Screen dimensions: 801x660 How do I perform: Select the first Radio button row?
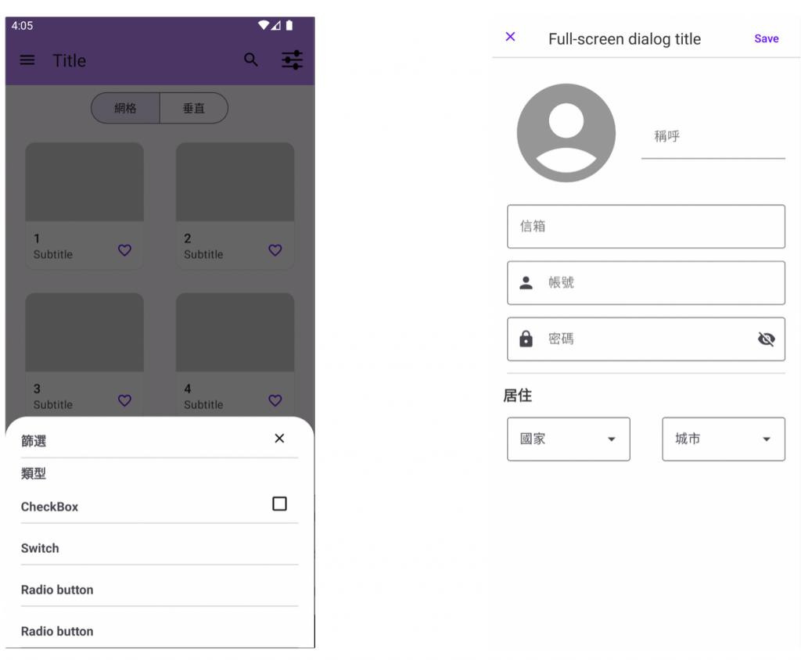[160, 590]
